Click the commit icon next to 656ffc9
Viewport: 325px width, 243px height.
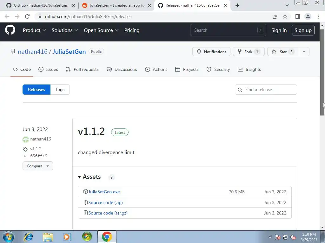(25, 156)
